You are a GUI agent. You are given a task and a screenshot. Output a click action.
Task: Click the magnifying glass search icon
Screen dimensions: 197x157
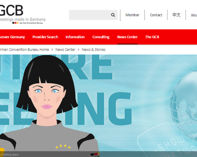[113, 15]
